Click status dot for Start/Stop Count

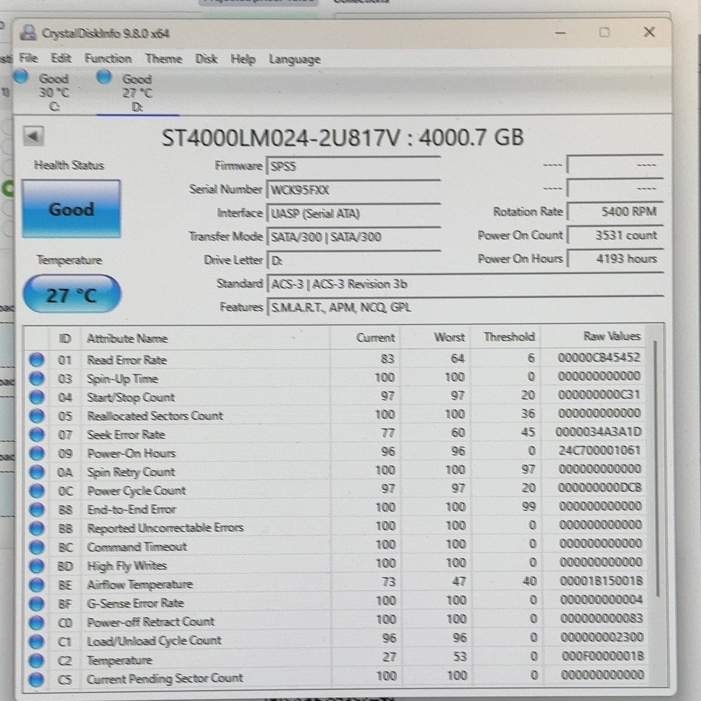click(x=36, y=397)
